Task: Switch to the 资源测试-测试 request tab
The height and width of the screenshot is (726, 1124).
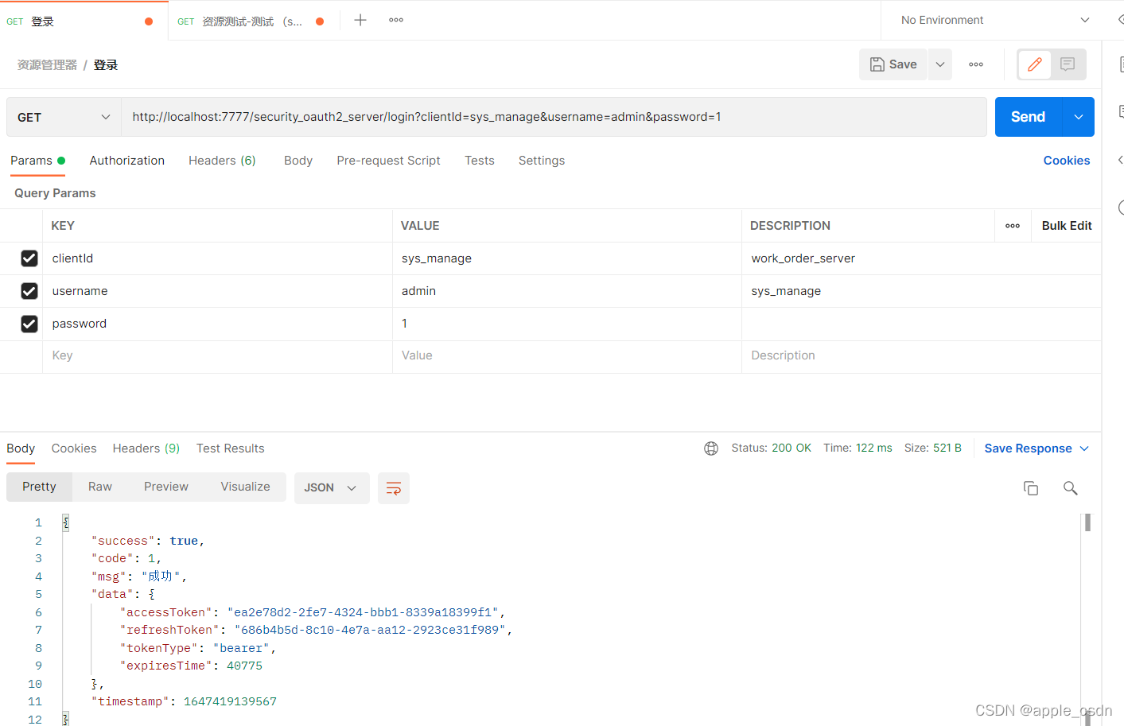Action: (251, 21)
